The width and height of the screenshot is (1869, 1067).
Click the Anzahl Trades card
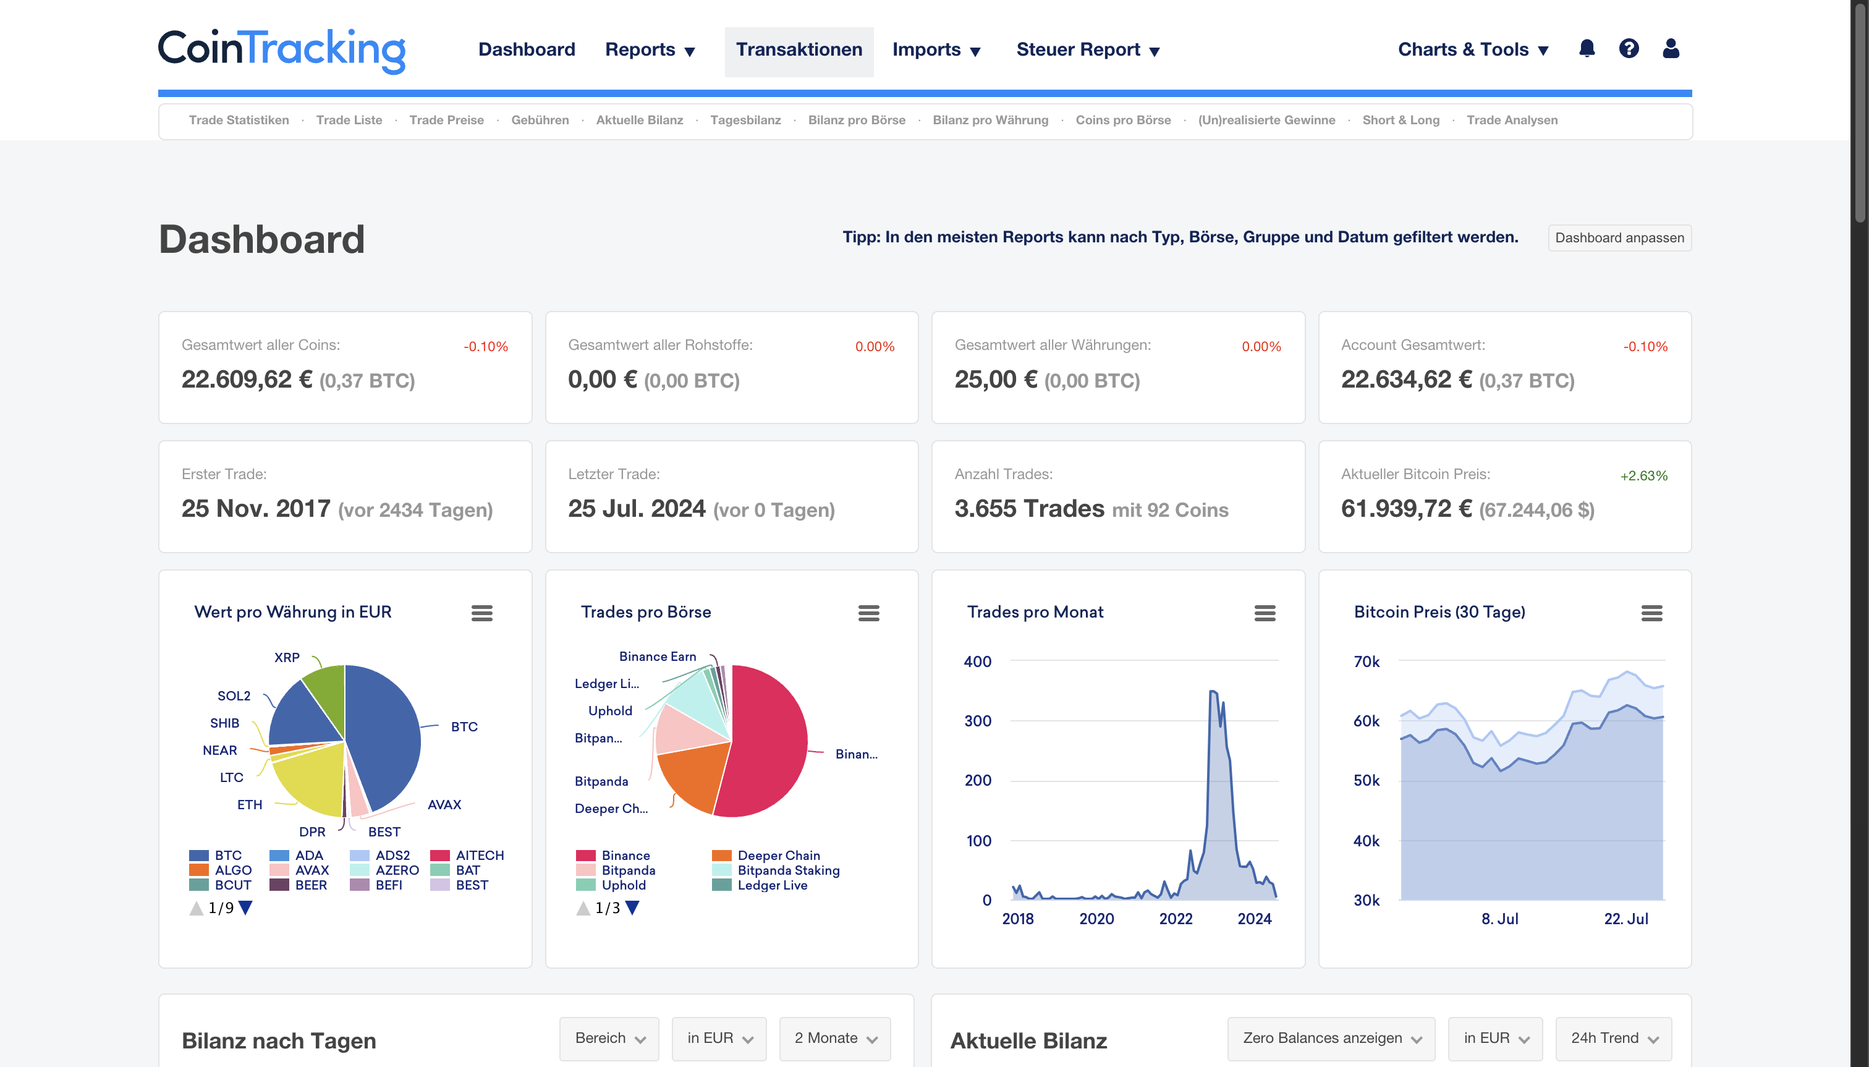click(1117, 496)
